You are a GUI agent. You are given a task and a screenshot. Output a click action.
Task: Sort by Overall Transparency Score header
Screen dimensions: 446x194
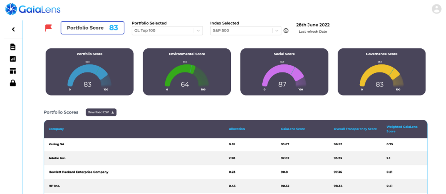(x=355, y=129)
